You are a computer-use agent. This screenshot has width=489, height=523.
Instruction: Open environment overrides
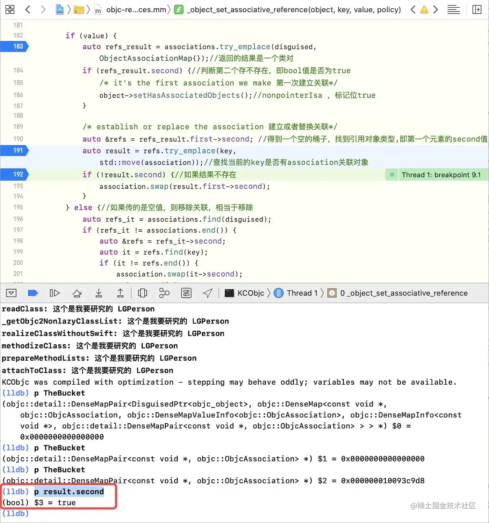[186, 293]
